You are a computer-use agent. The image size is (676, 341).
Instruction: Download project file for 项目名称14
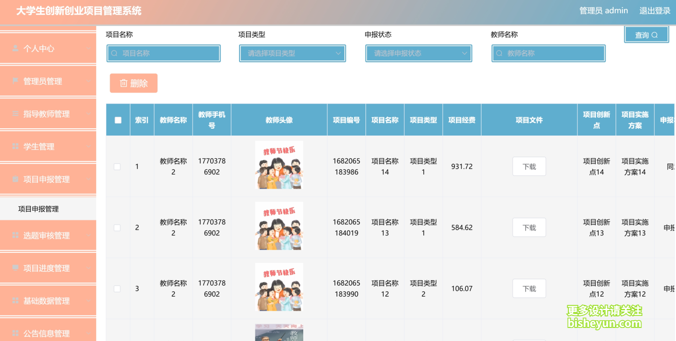(x=529, y=166)
